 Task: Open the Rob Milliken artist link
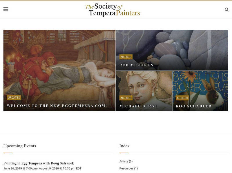click(136, 65)
